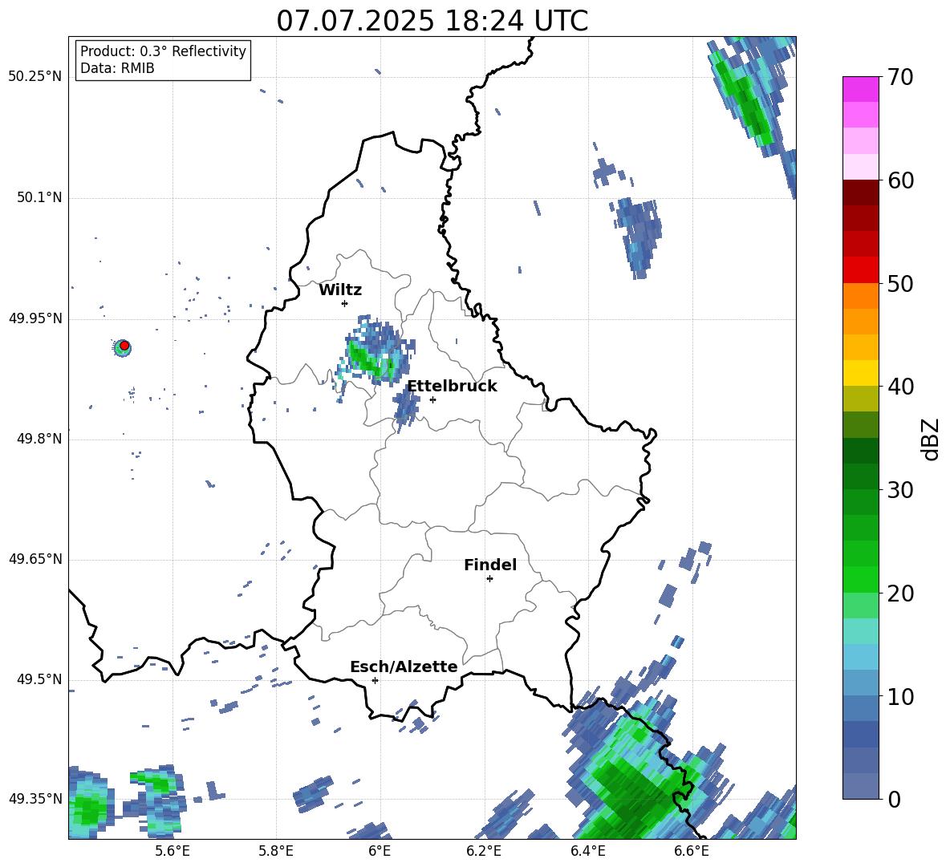This screenshot has width=950, height=867.
Task: Click the 49.95°N latitude label
Action: 35,318
